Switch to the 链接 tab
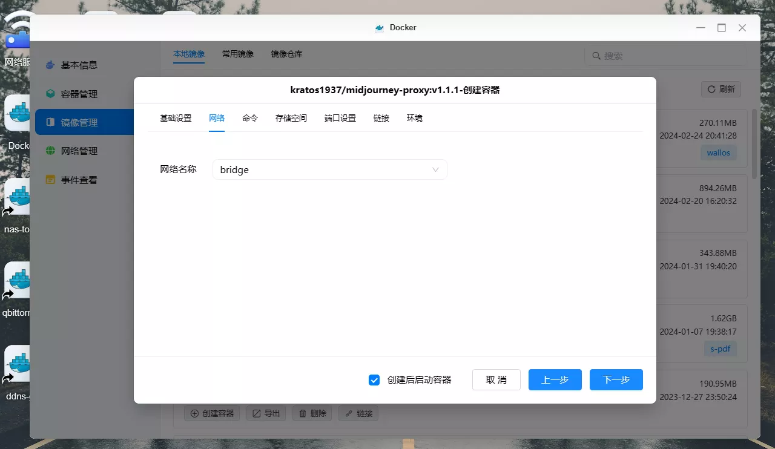 tap(381, 118)
